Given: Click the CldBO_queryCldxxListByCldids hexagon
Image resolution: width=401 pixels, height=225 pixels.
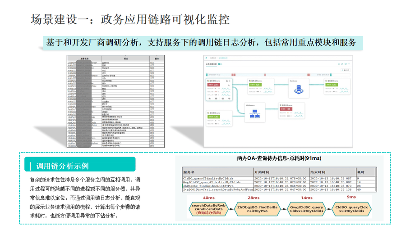Looking at the screenshot, I should (x=351, y=209).
